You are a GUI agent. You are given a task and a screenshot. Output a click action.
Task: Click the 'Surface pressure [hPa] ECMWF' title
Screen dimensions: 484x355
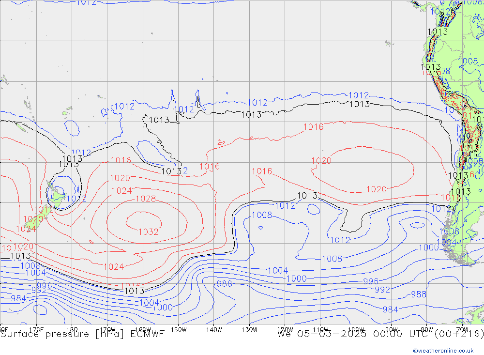tap(82, 334)
